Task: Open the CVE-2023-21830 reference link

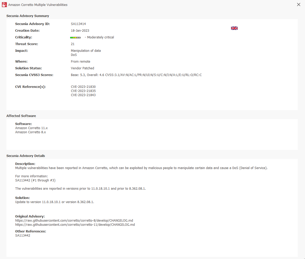Action: point(83,87)
